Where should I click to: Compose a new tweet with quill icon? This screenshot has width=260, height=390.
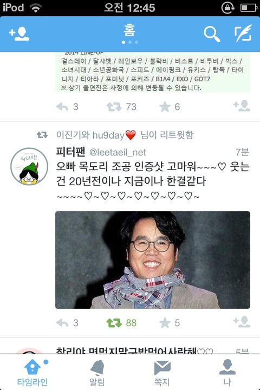[243, 34]
